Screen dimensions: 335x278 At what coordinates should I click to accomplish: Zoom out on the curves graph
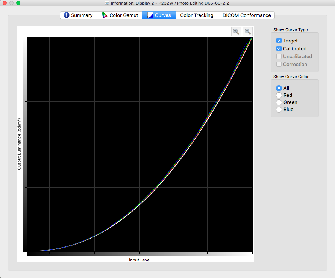tap(248, 32)
